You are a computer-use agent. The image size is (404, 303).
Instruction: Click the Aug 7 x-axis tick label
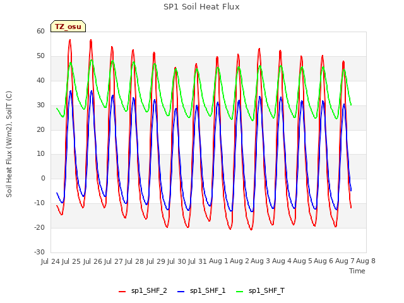[x=345, y=261]
